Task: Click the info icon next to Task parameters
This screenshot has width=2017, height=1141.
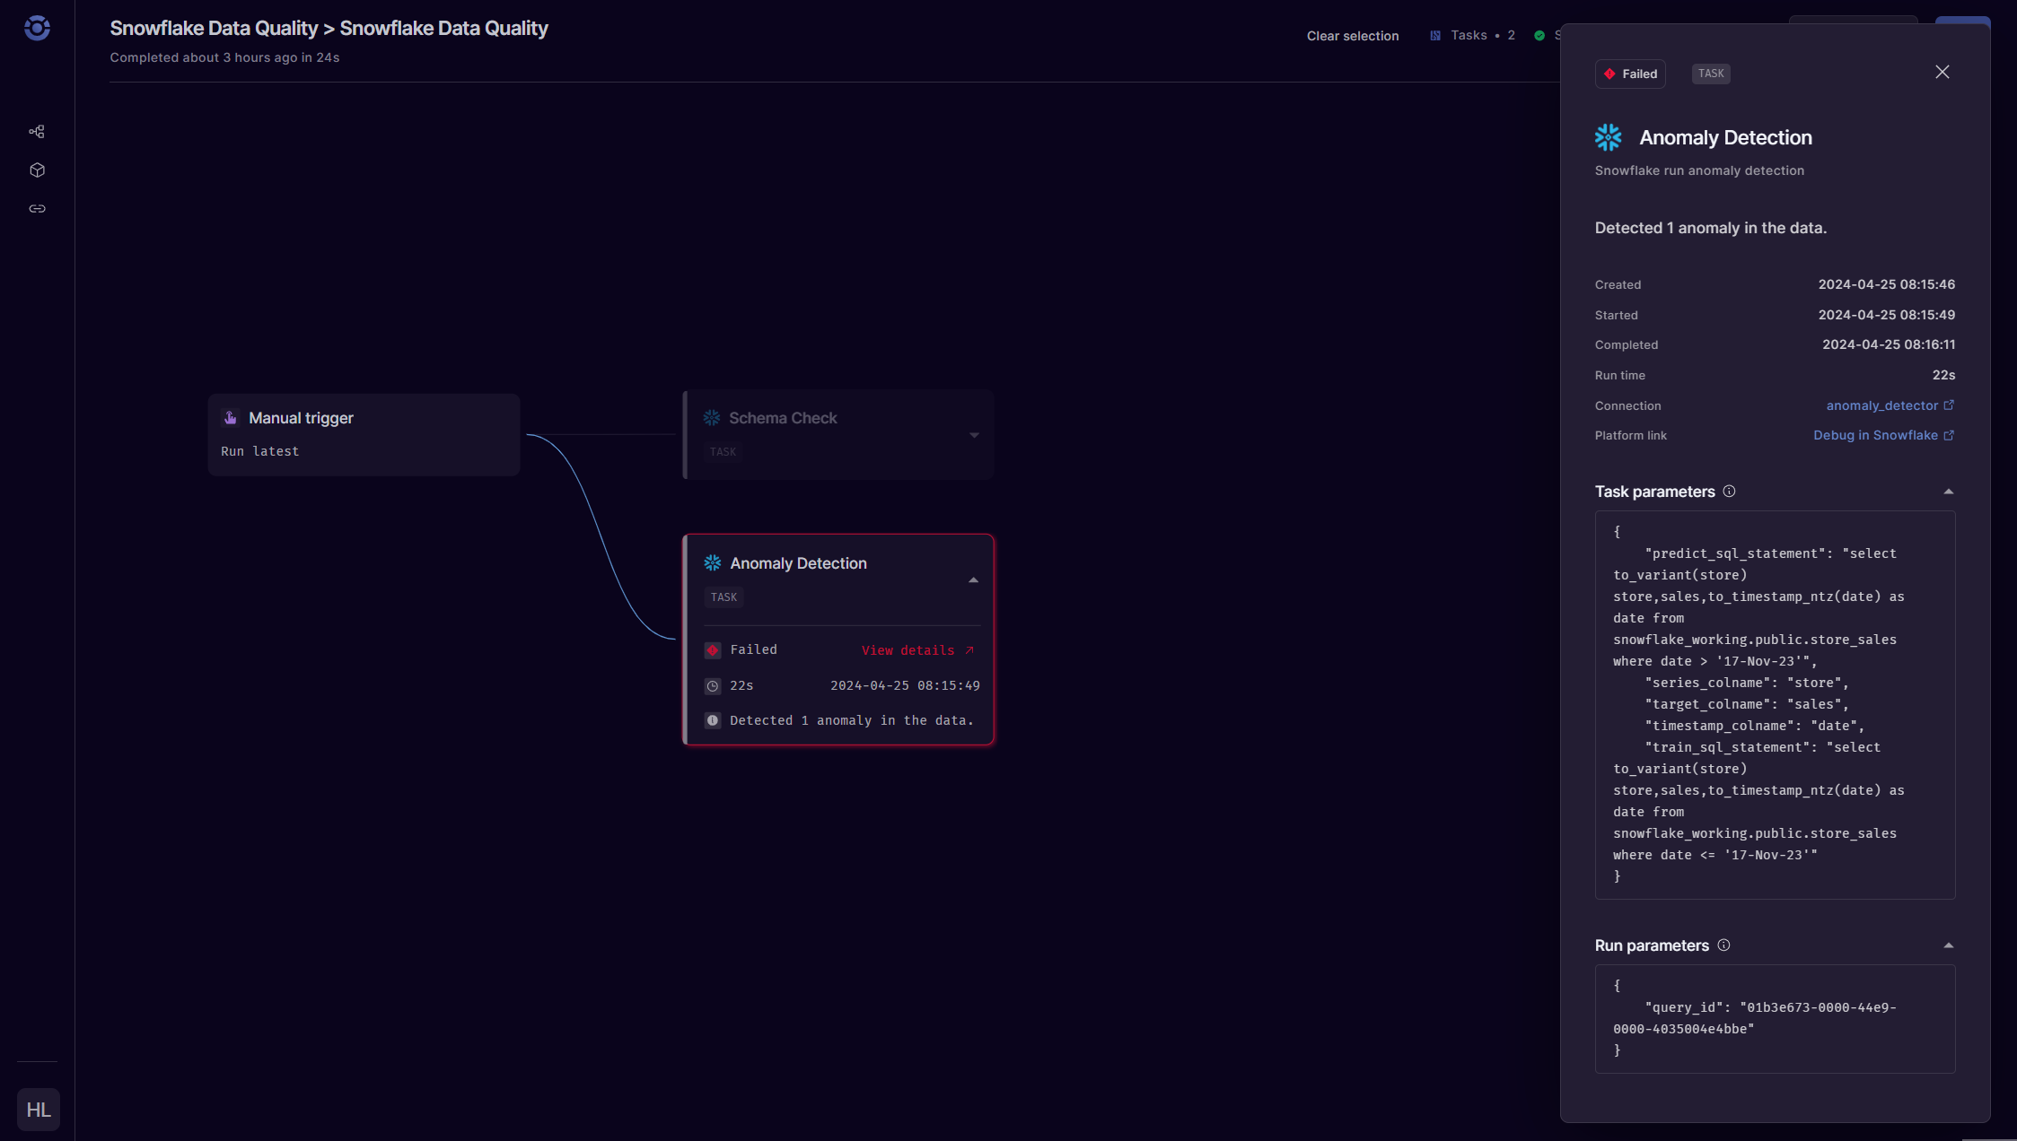Action: pyautogui.click(x=1730, y=492)
